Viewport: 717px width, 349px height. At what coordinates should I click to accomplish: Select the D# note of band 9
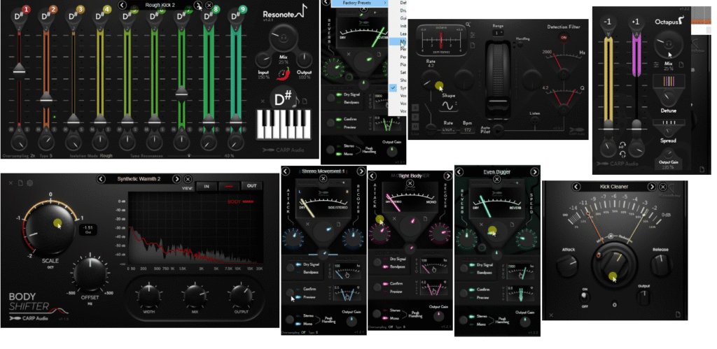tap(236, 17)
